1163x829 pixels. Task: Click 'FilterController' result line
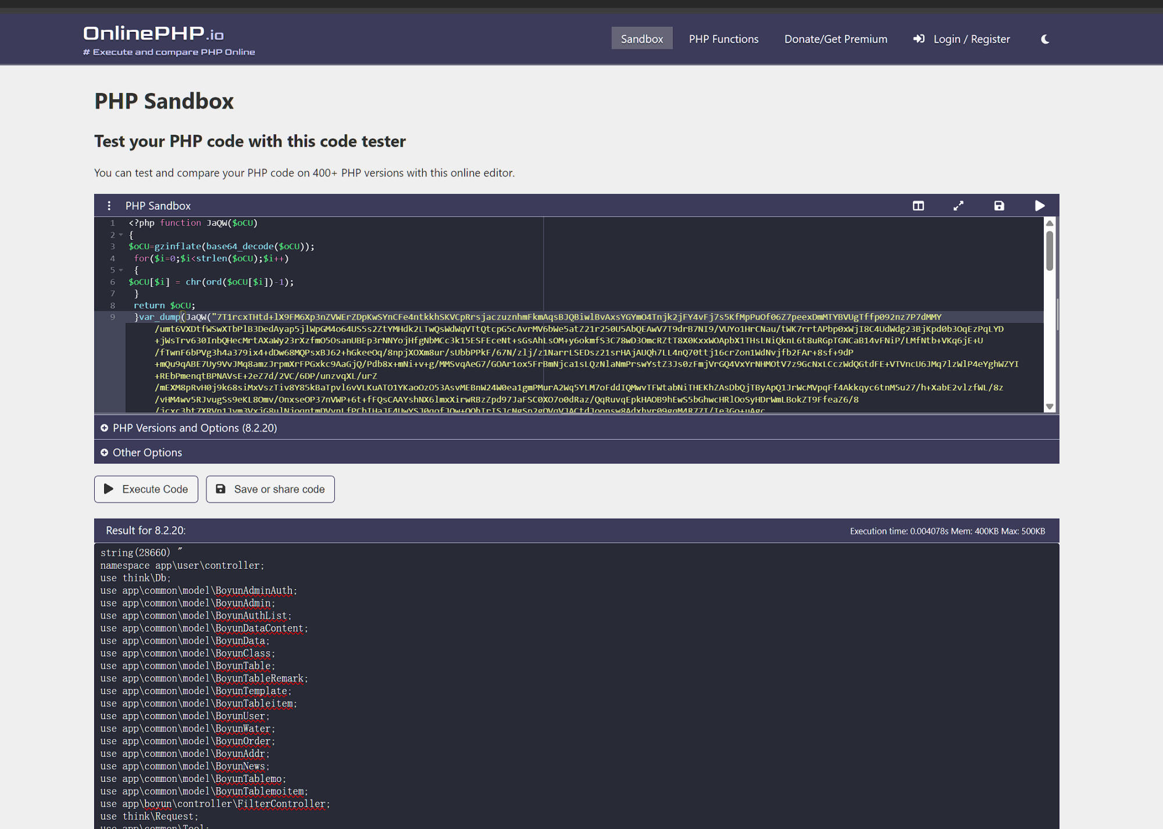point(215,804)
